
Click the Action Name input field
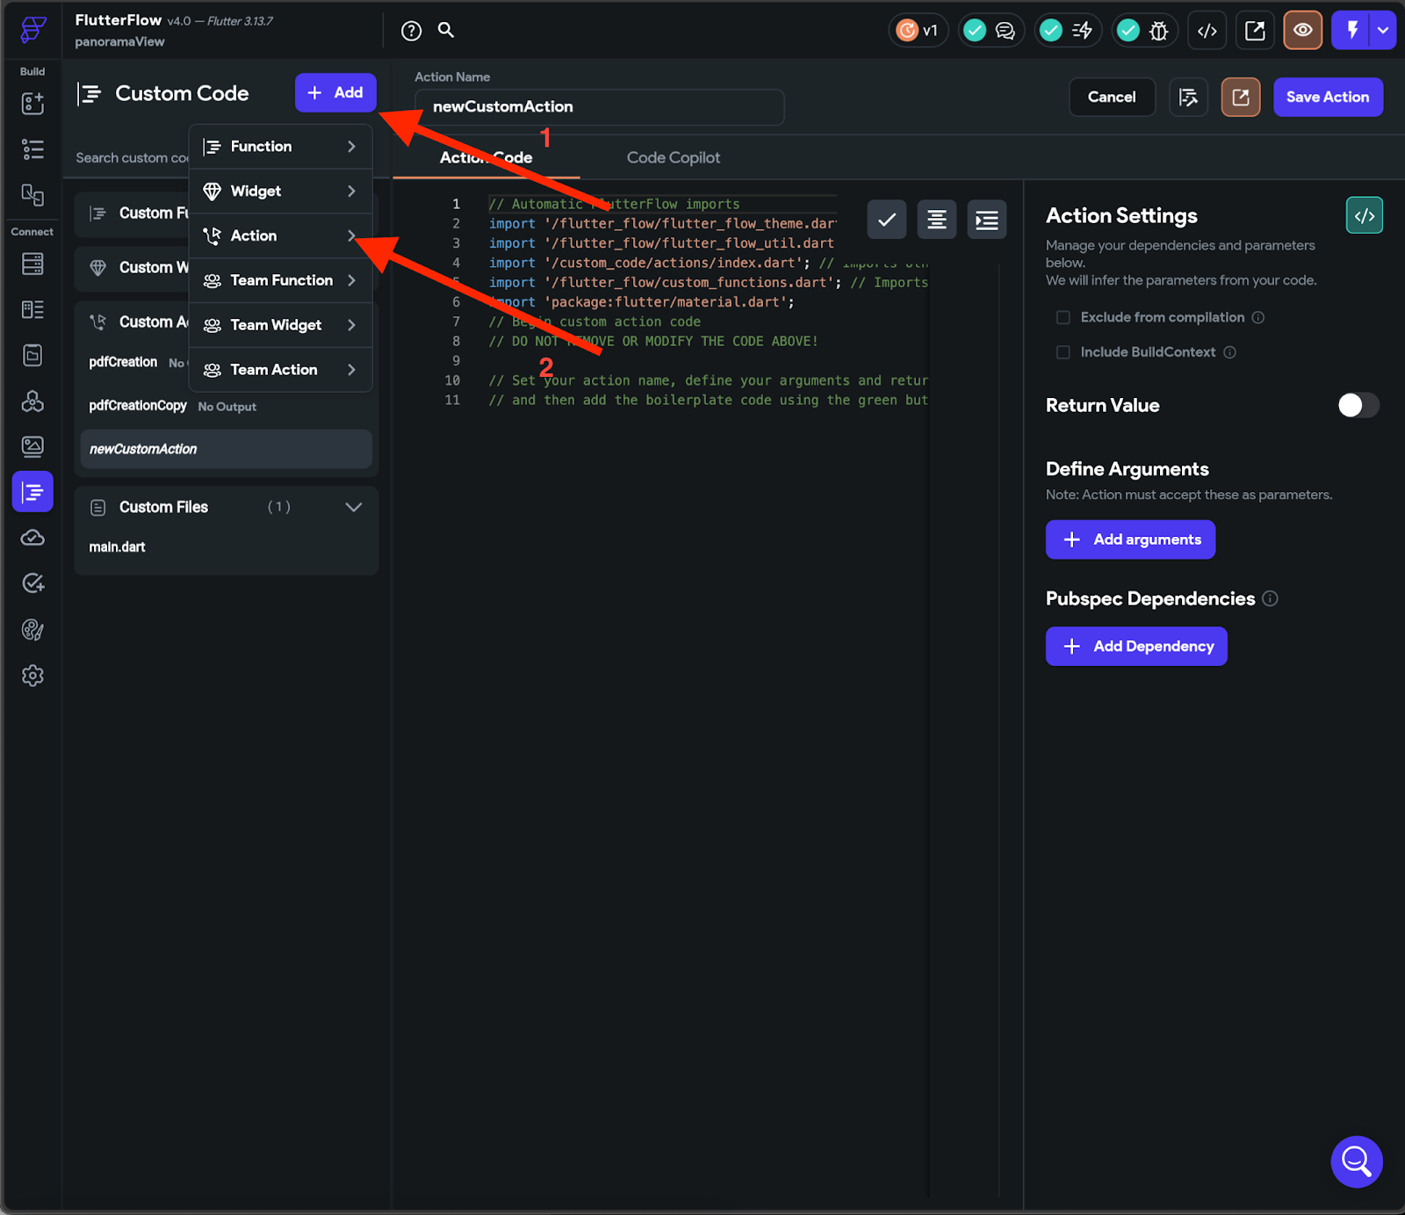(599, 107)
